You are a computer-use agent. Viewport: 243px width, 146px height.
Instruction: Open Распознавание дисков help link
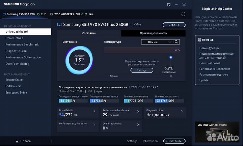(214, 75)
